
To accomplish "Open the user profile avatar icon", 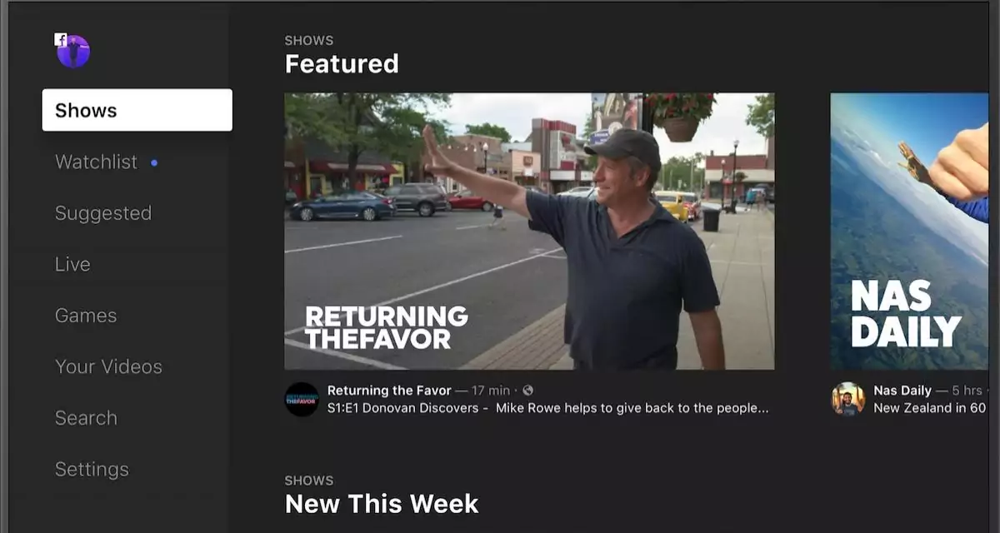I will (73, 52).
